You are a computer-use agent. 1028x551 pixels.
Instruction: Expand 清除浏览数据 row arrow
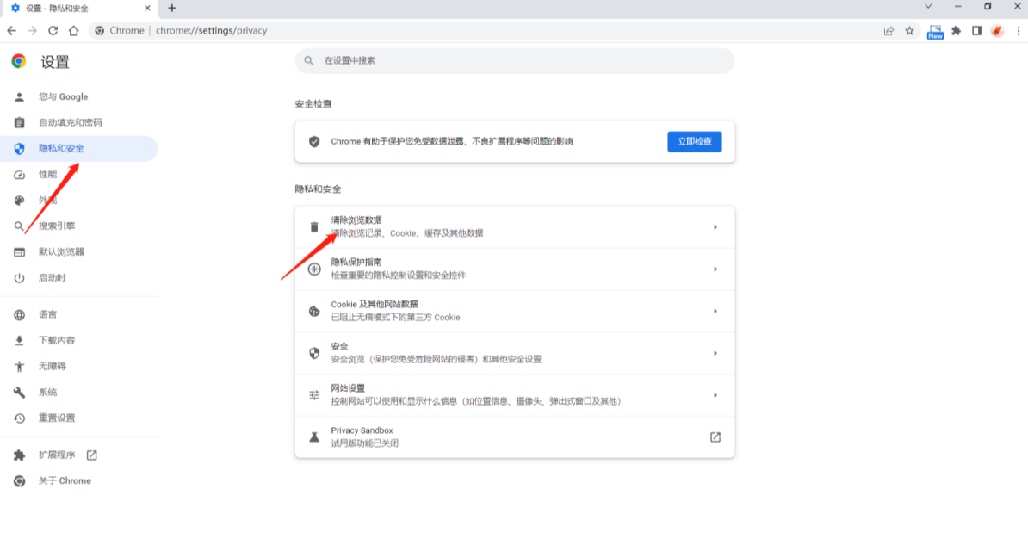(715, 227)
